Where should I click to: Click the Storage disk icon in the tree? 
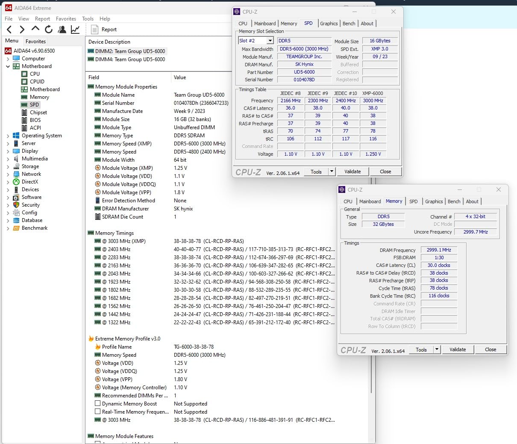pyautogui.click(x=16, y=166)
